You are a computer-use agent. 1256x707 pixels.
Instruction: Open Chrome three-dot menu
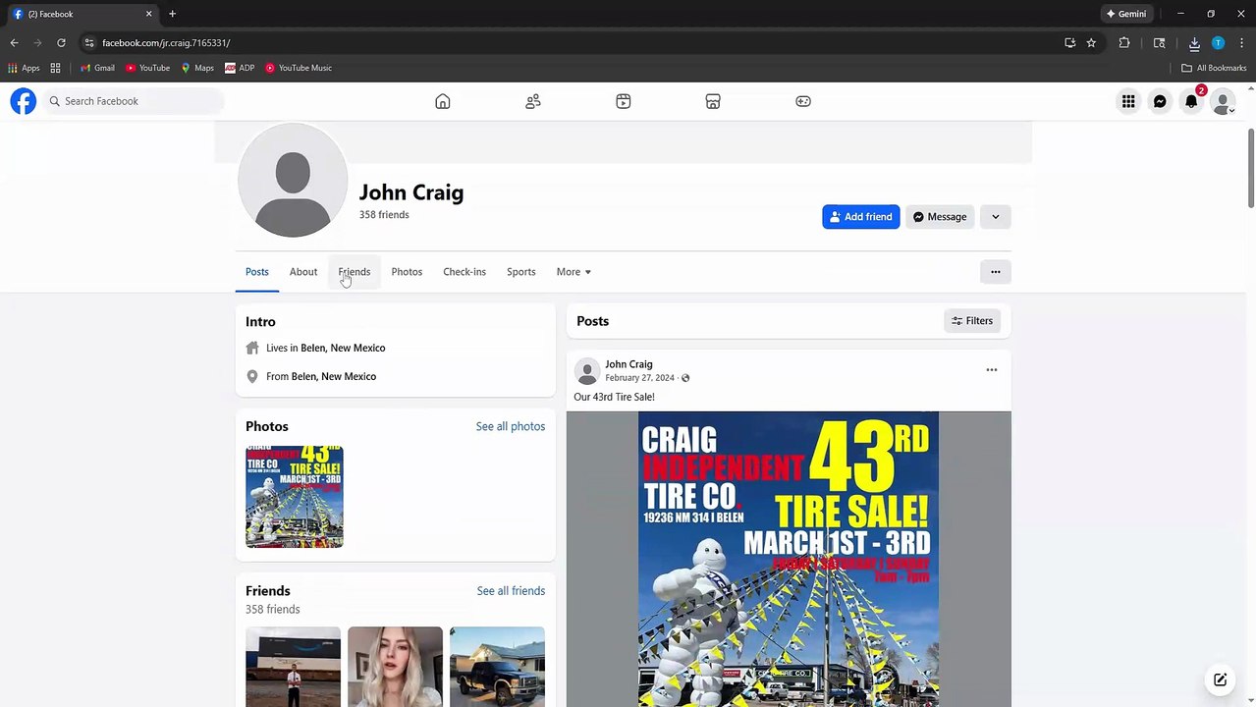(x=1242, y=43)
